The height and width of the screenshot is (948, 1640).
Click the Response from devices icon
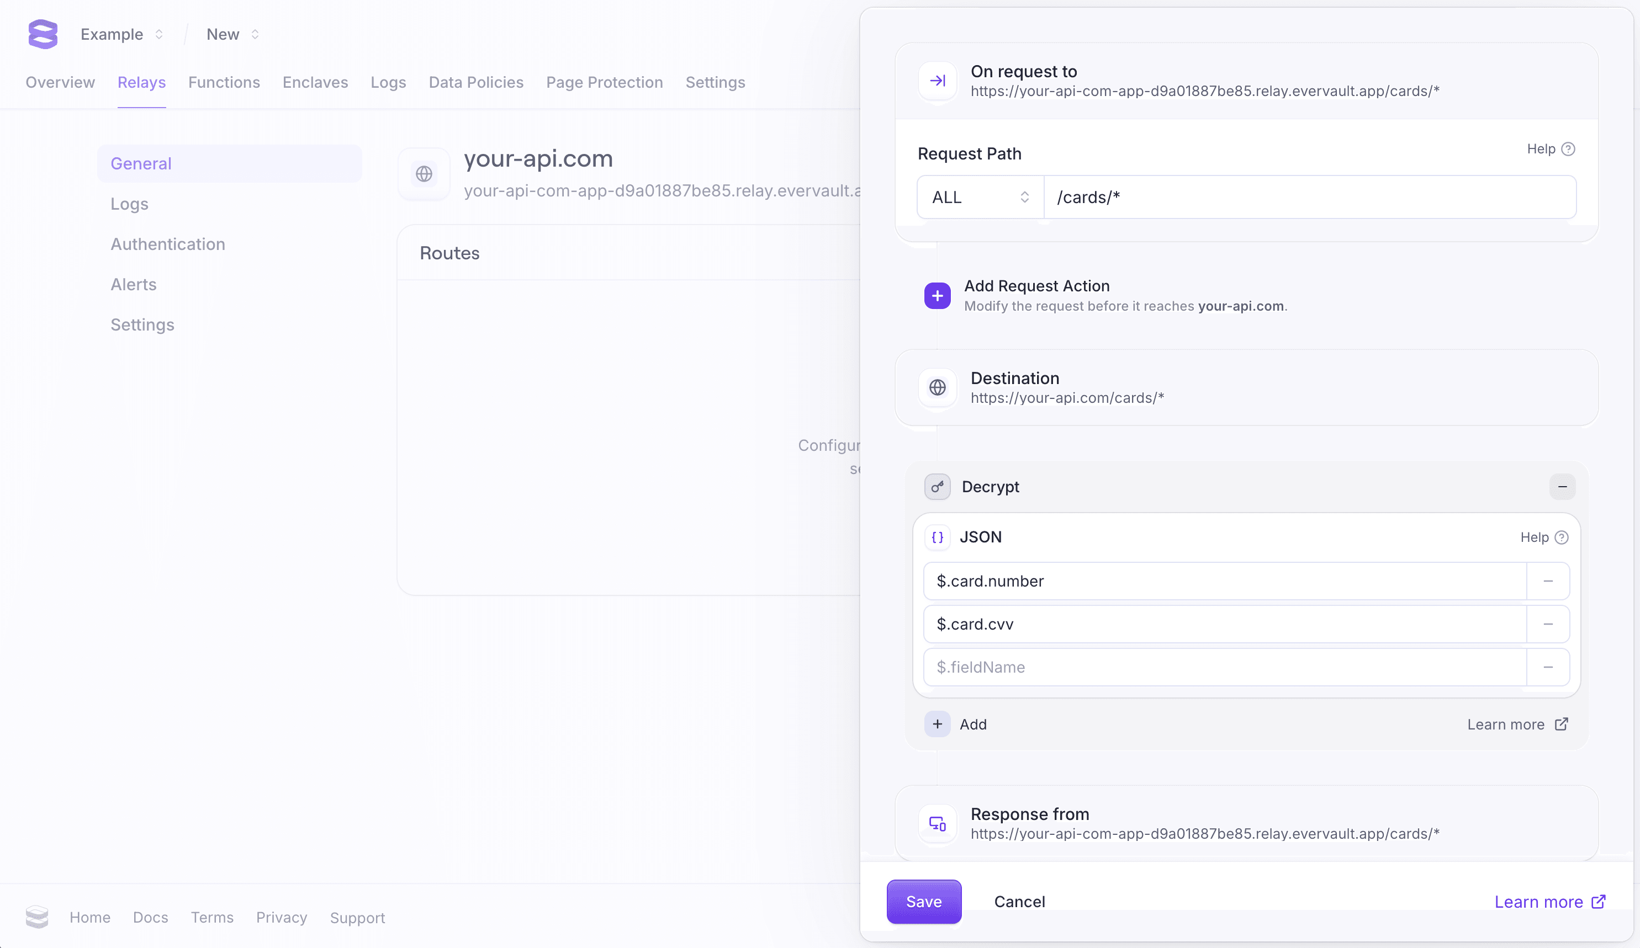[x=937, y=823]
